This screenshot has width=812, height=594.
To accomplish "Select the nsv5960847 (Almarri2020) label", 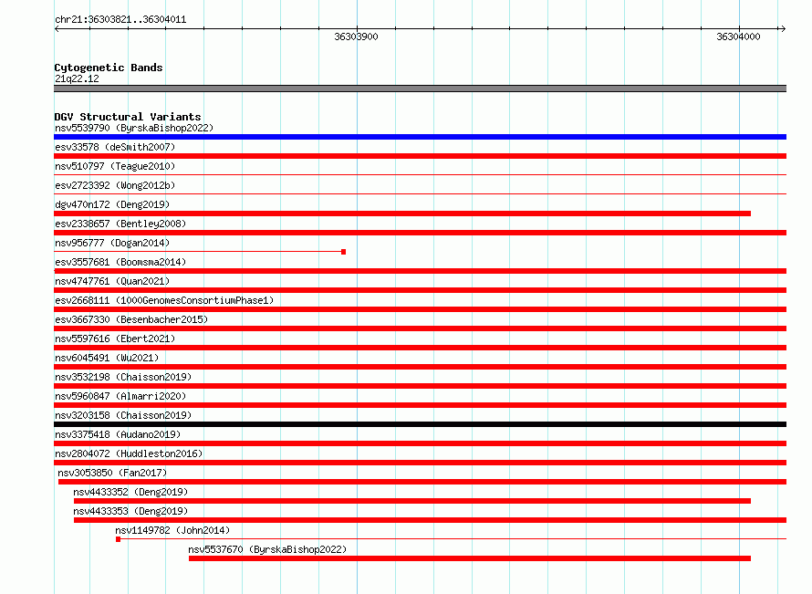I will [120, 396].
